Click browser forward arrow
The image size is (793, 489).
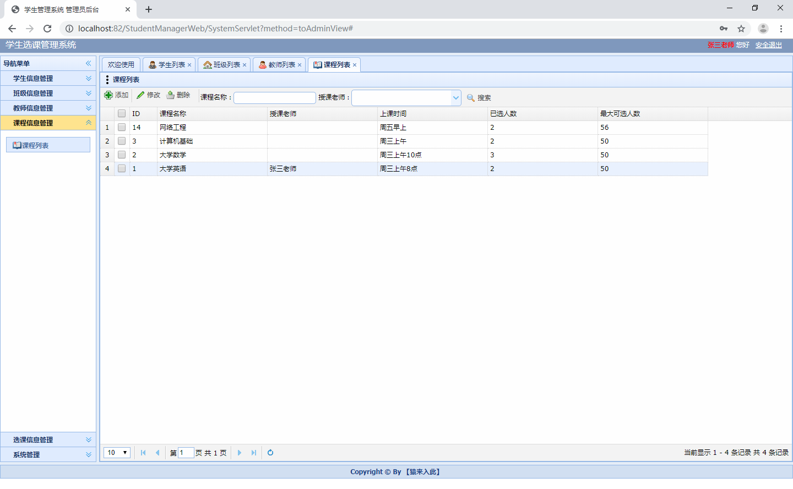(x=30, y=29)
